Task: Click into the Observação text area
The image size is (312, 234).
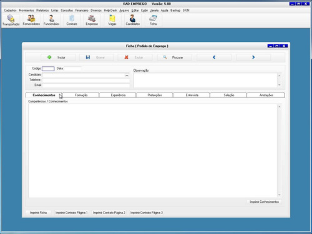Action: click(x=205, y=80)
